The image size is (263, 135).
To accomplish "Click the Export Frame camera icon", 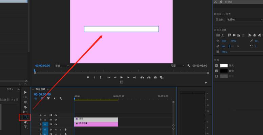I will (155, 77).
